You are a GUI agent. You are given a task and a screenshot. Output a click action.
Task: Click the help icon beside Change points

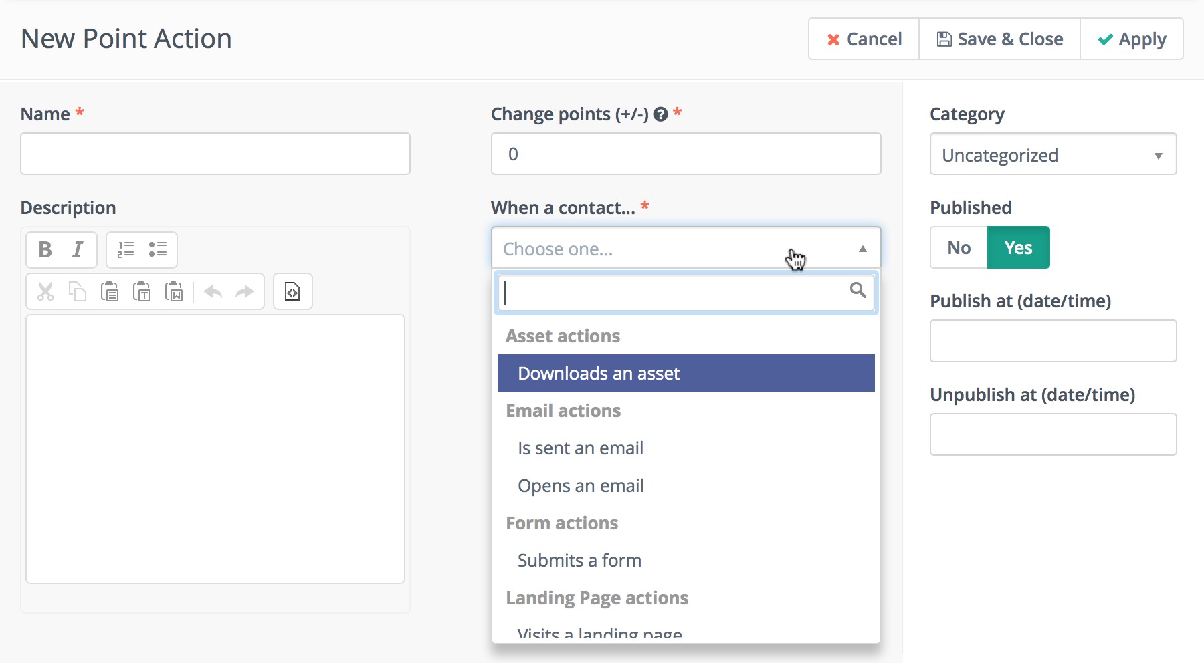click(x=661, y=114)
